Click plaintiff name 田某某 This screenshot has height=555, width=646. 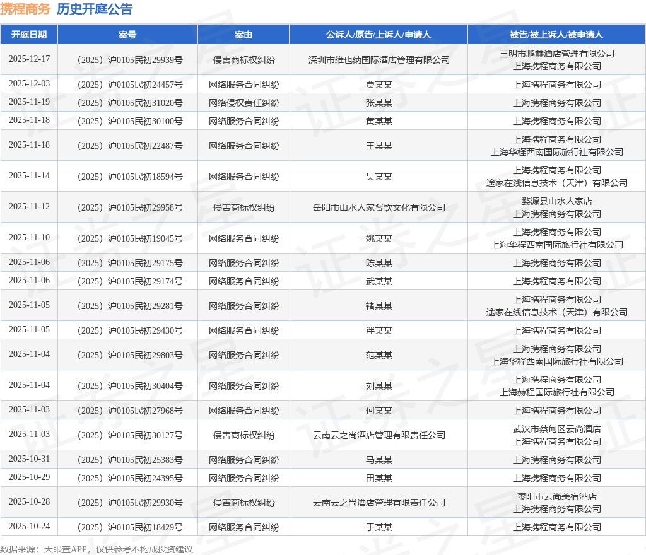379,479
